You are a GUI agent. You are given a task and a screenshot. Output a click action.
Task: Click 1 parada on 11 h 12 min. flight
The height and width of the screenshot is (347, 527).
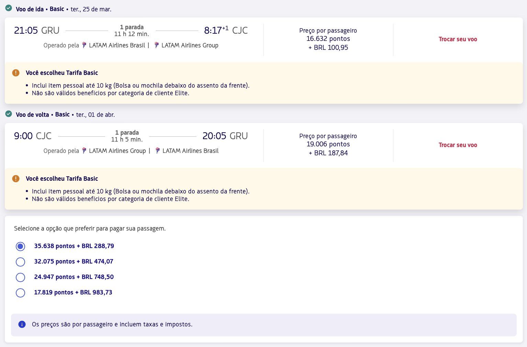132,27
